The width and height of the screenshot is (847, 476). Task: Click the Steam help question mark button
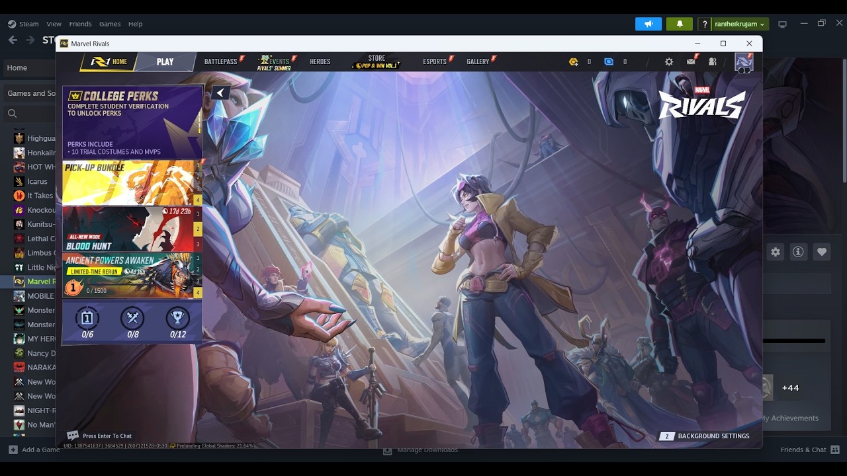click(x=705, y=24)
